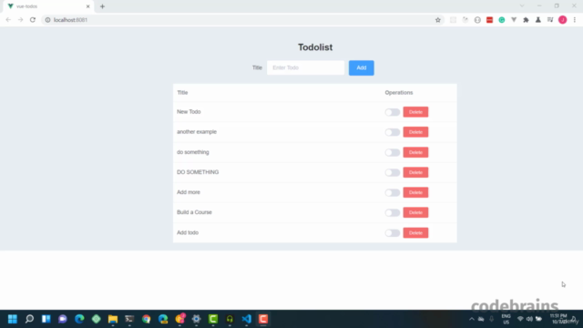
Task: Toggle the switch for New Todo
Action: (393, 112)
